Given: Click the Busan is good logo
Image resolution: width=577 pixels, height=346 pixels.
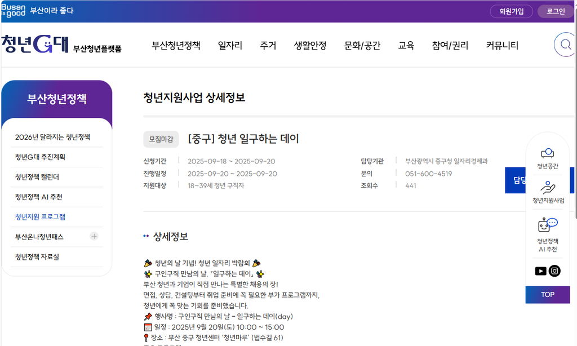Looking at the screenshot, I should (14, 11).
